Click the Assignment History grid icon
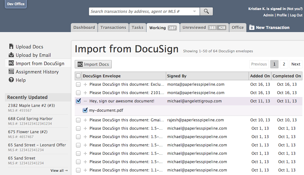 pos(11,71)
